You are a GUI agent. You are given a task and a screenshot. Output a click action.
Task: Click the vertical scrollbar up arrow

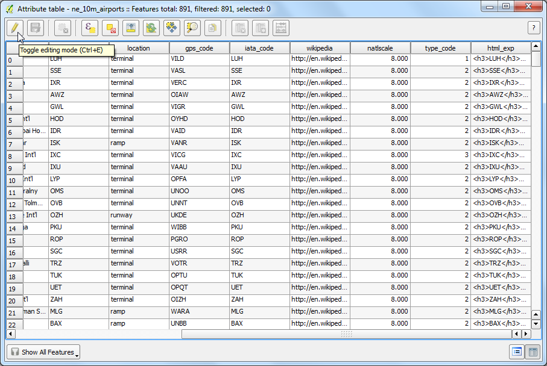click(x=536, y=46)
